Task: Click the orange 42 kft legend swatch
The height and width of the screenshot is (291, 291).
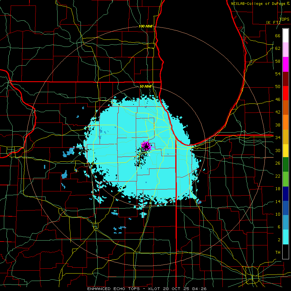Action: 286,122
